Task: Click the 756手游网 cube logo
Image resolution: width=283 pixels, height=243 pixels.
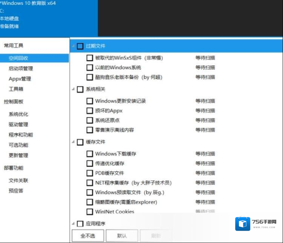Action: 243,224
